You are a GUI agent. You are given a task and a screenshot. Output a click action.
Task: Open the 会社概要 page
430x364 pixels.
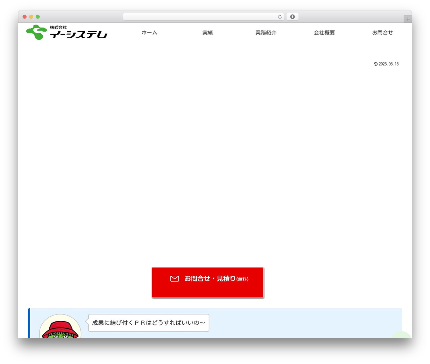point(324,33)
